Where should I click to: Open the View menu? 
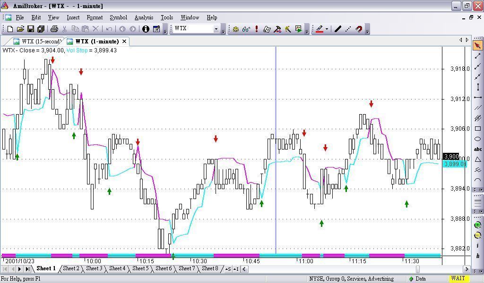53,17
